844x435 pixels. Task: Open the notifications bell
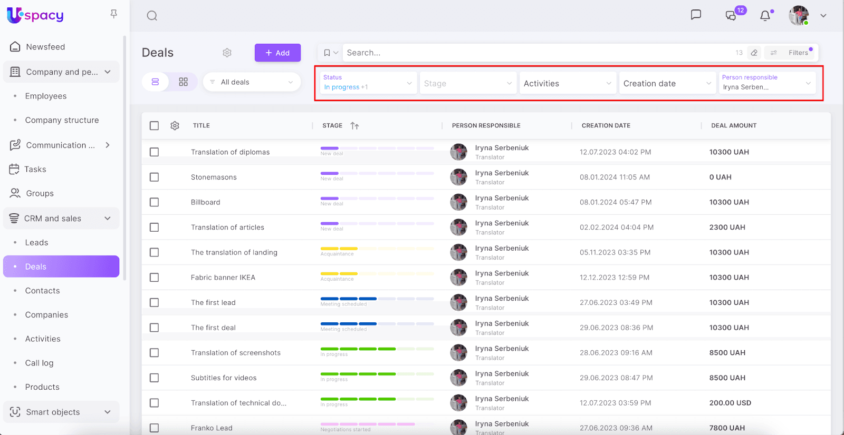[765, 16]
